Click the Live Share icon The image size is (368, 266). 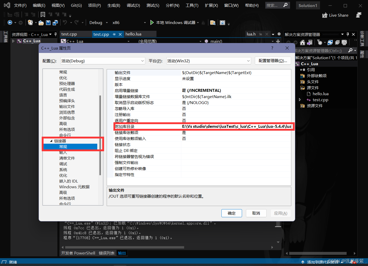pos(325,15)
